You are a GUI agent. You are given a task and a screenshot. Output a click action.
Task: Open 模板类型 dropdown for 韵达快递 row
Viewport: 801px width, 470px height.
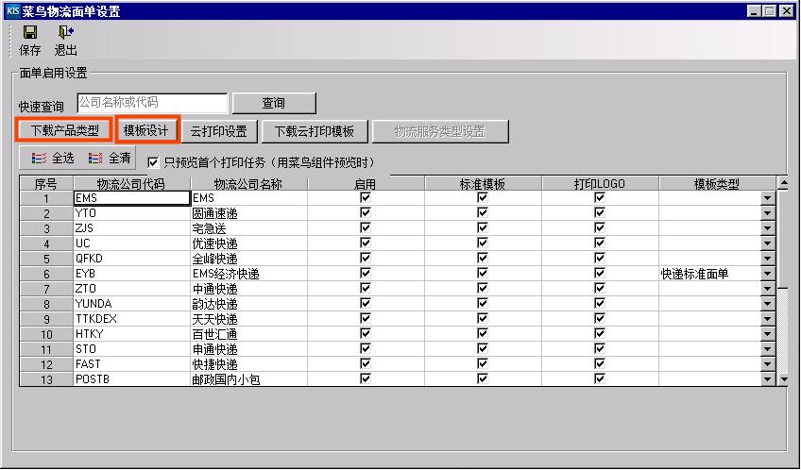point(768,304)
